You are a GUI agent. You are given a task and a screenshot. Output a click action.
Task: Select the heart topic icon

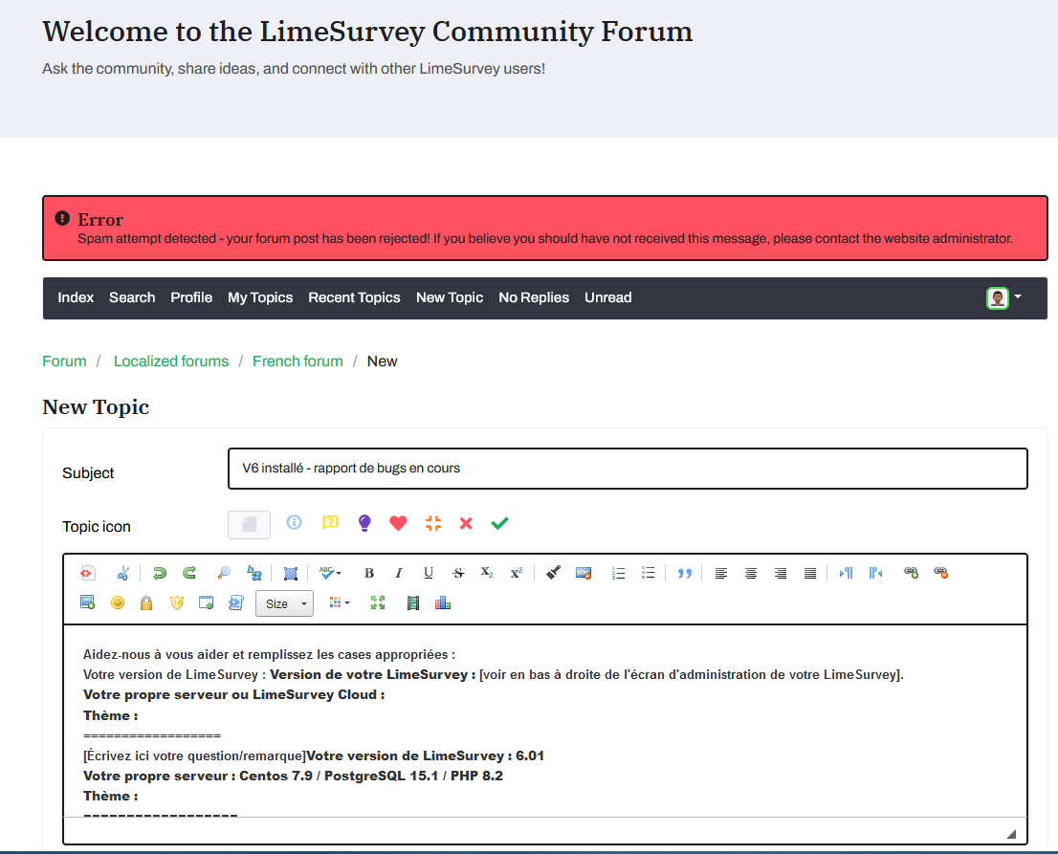pyautogui.click(x=398, y=523)
